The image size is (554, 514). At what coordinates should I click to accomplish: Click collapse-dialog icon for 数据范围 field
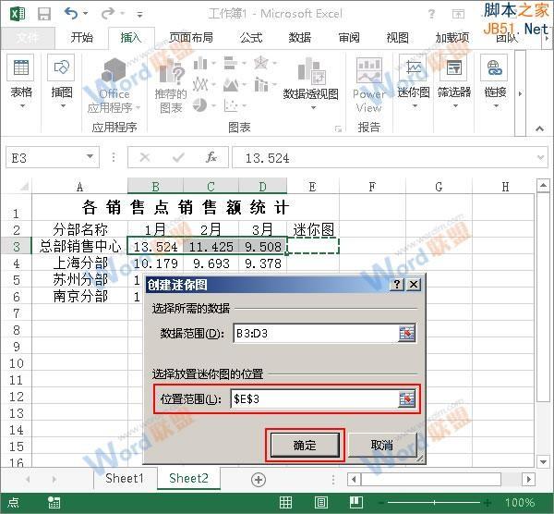pos(406,333)
